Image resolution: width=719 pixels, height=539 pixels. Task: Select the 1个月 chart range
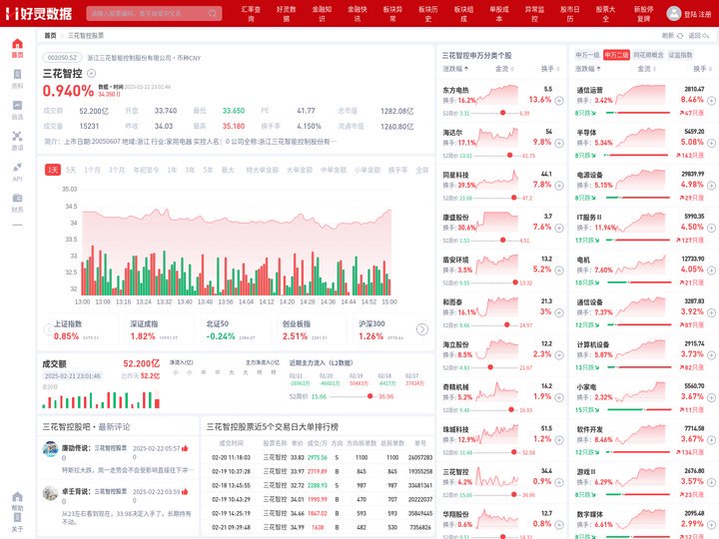tap(92, 170)
